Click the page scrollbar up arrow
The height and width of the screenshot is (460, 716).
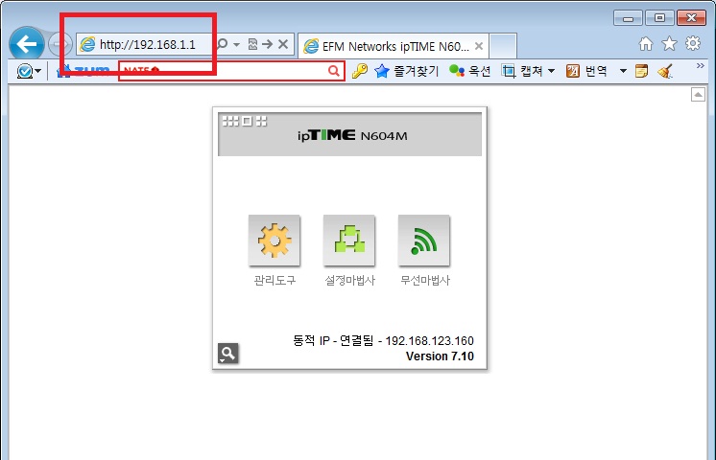pyautogui.click(x=698, y=94)
